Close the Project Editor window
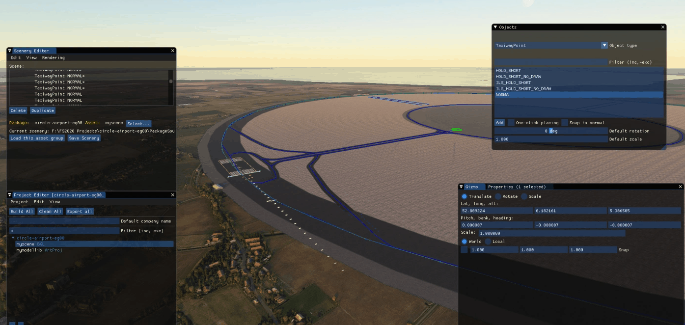Screen dimensions: 685x325 172,195
